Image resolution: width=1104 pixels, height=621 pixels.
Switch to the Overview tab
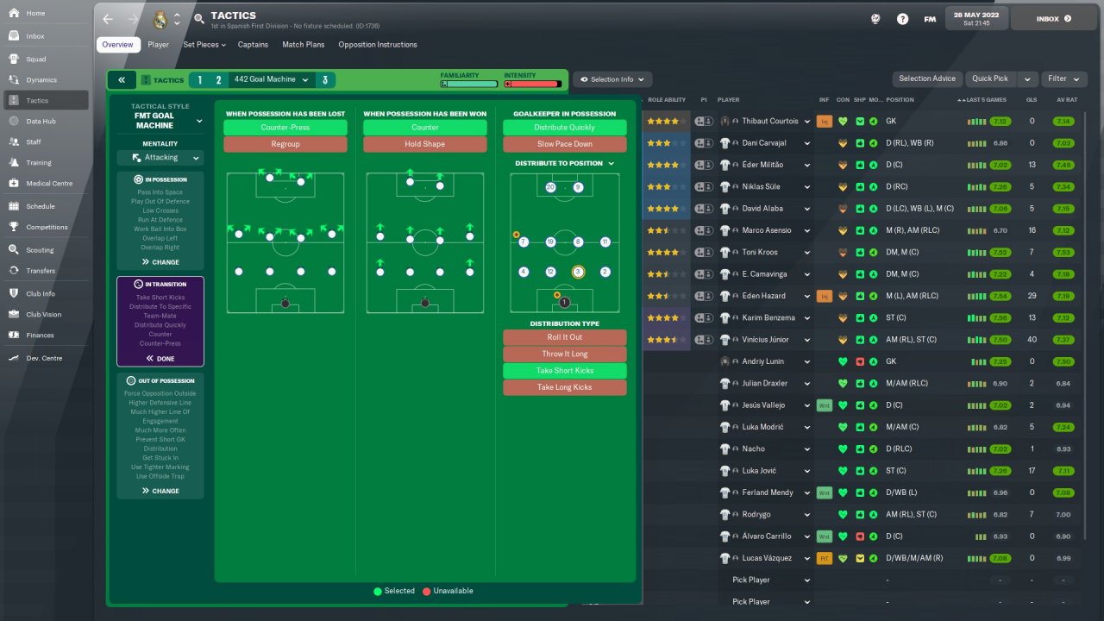point(117,44)
